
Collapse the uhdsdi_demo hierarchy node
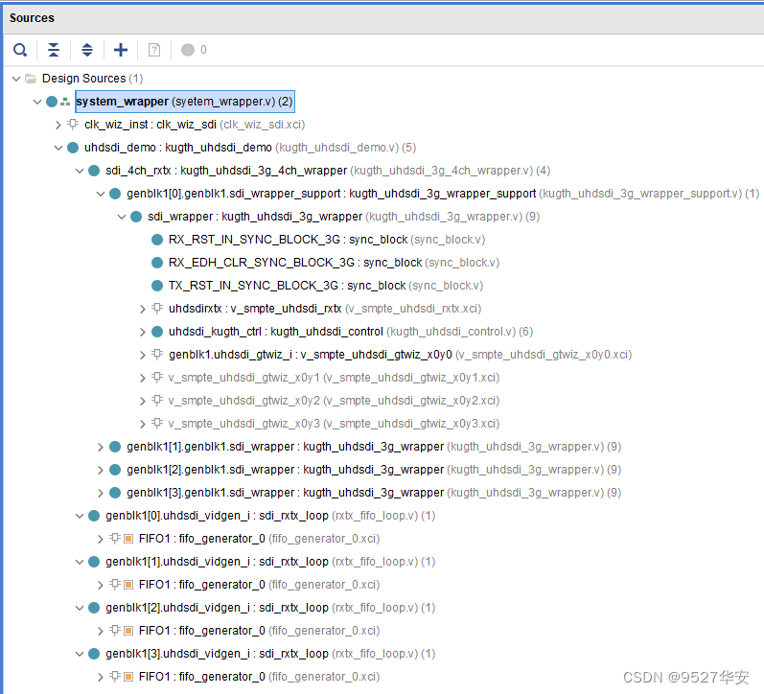pyautogui.click(x=58, y=148)
